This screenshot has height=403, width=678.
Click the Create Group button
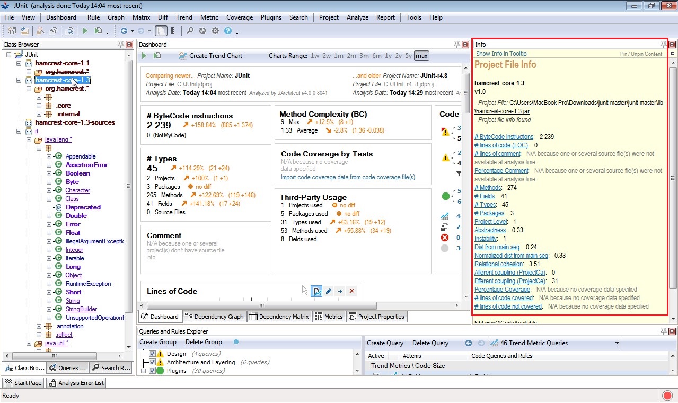pyautogui.click(x=158, y=342)
